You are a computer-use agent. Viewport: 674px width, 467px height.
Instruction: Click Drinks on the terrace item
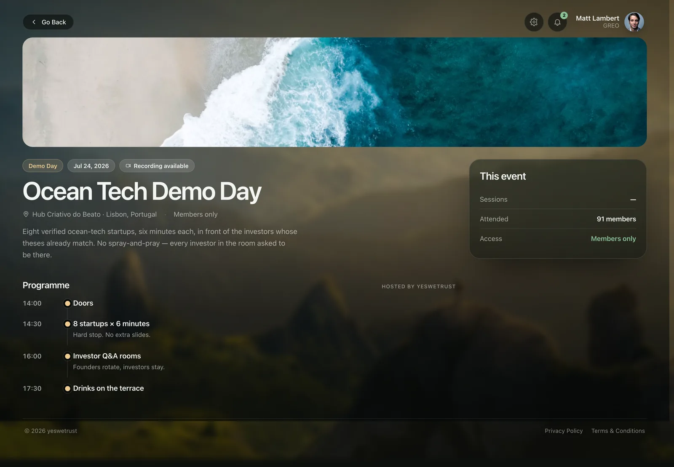click(x=108, y=388)
